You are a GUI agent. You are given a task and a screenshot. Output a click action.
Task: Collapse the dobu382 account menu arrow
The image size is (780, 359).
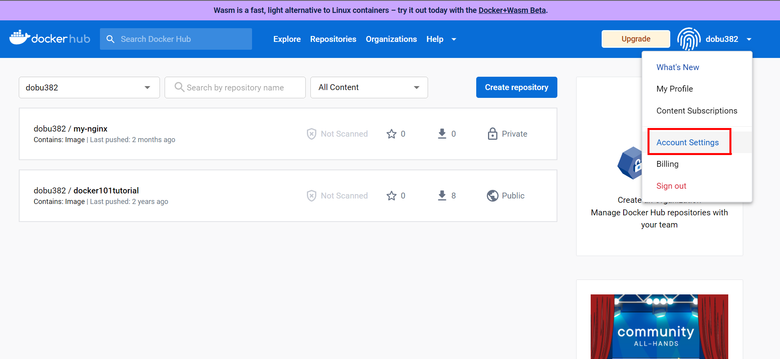749,39
